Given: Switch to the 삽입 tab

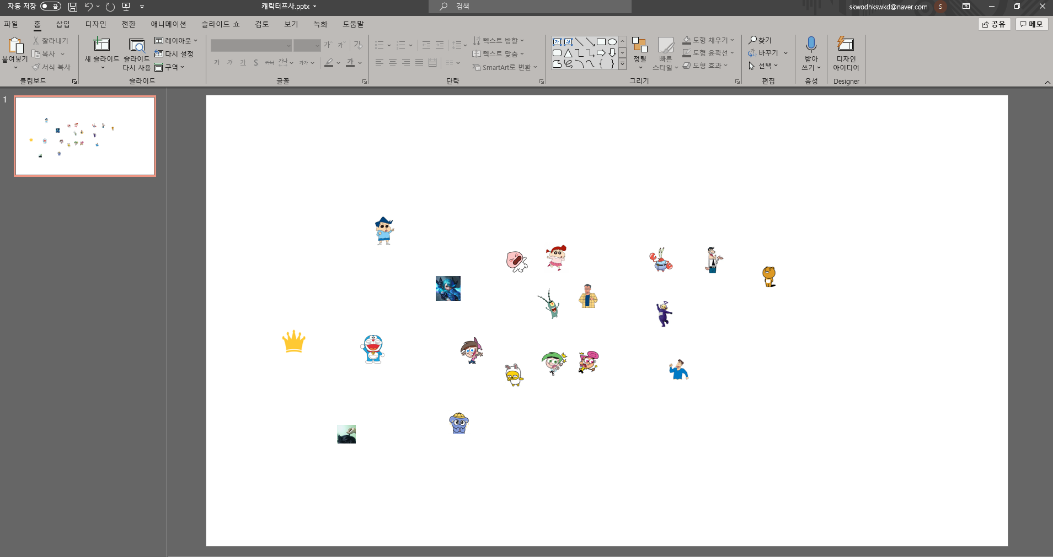Looking at the screenshot, I should tap(63, 24).
